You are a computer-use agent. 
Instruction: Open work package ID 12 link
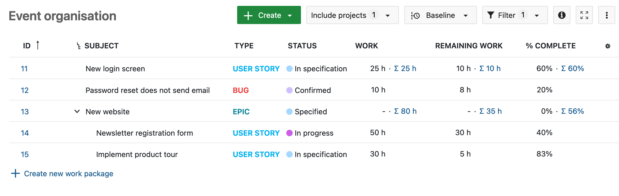(25, 90)
